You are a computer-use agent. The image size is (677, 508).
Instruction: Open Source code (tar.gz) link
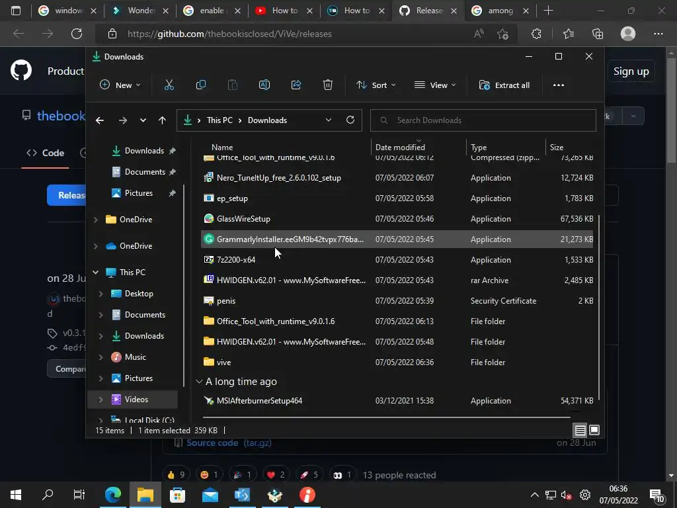(x=229, y=443)
